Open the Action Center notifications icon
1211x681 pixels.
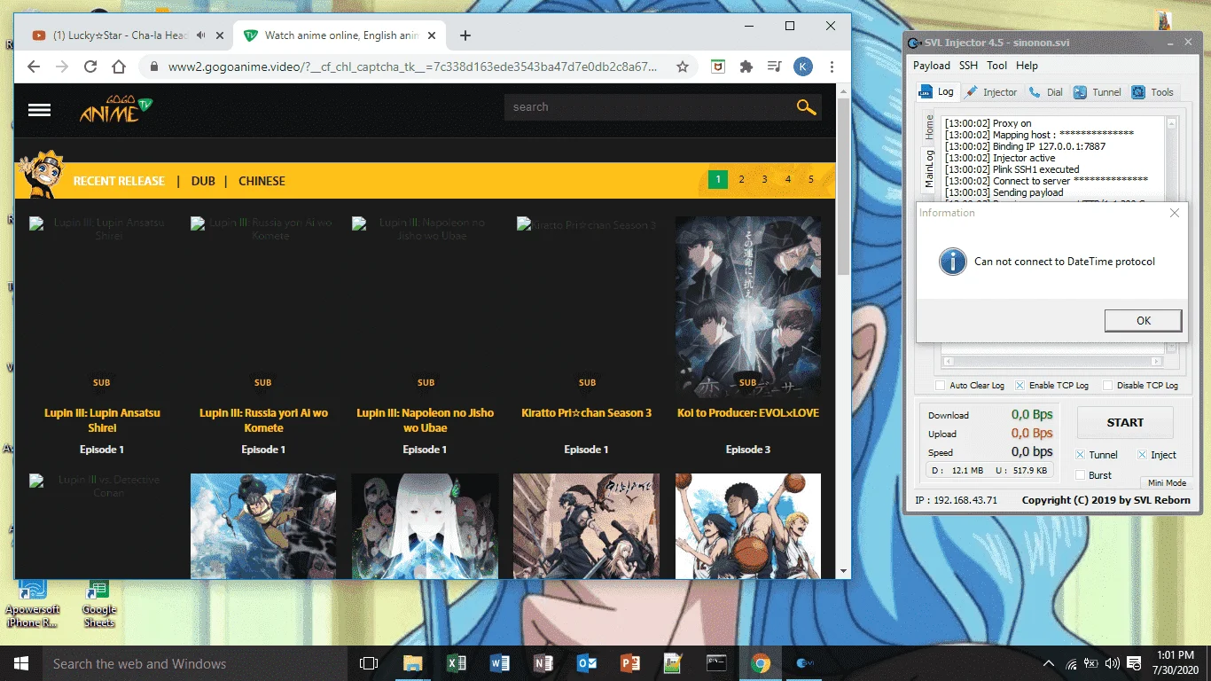tap(1133, 663)
